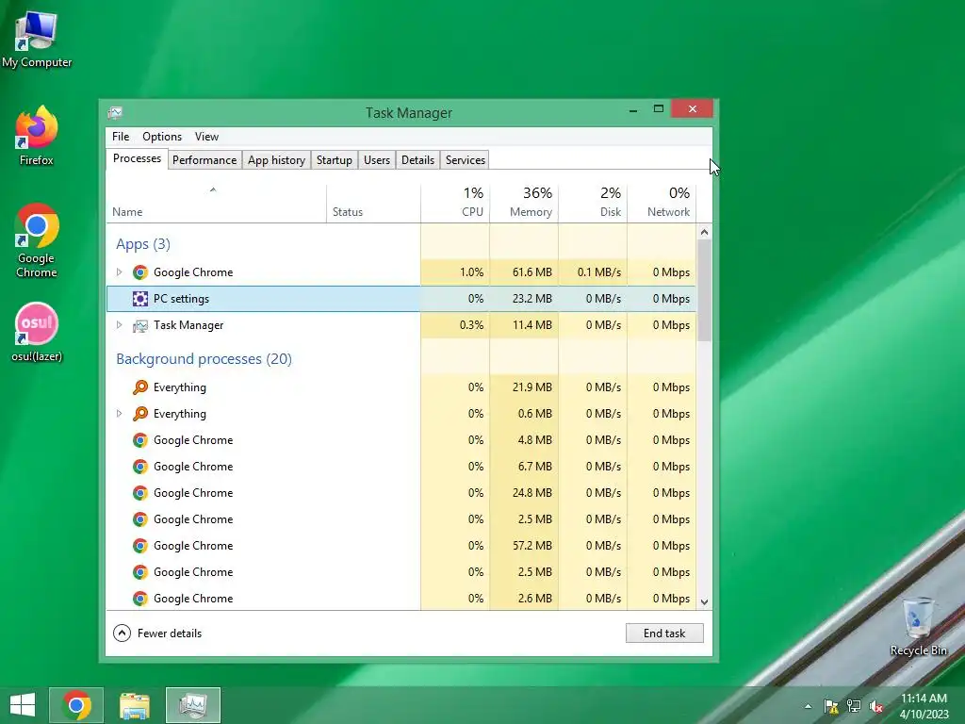Screen dimensions: 965x724
Task: Open the Action Center flag tray icon
Action: (831, 706)
